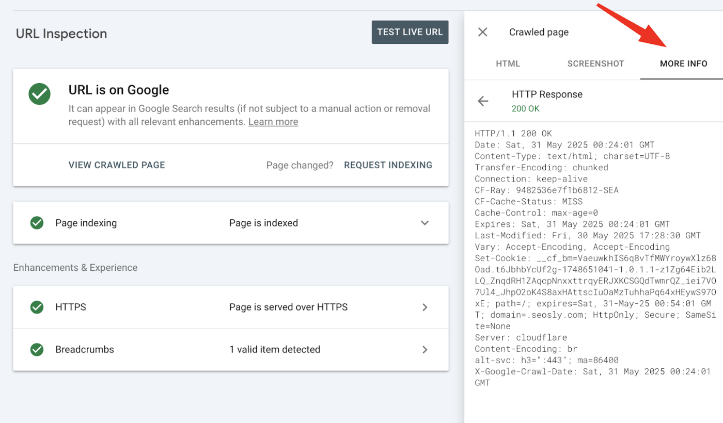Open Breadcrumbs details arrow
723x423 pixels.
pos(425,349)
